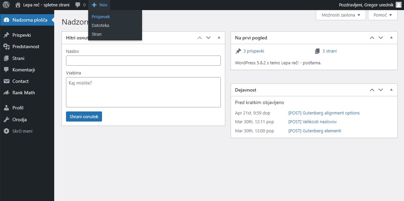Click the Naslov title input field

point(143,61)
